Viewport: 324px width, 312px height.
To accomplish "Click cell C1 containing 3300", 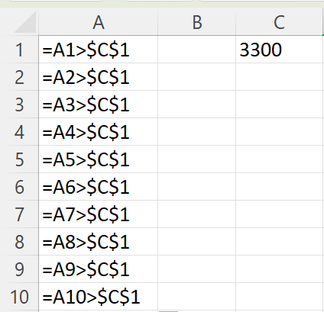I will point(279,50).
